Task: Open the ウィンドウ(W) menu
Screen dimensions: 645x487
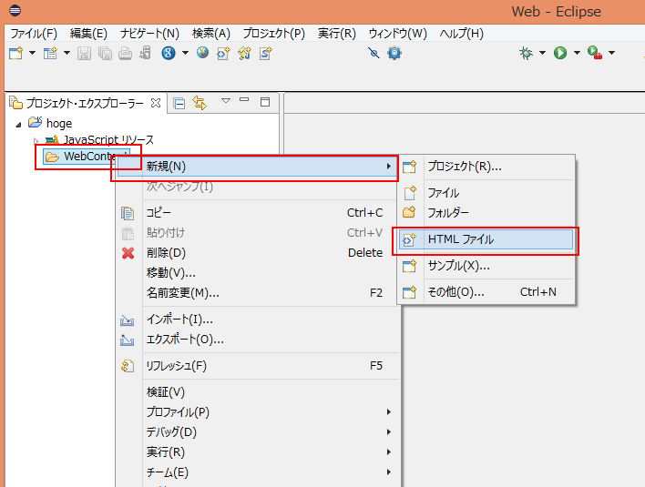Action: pos(398,34)
